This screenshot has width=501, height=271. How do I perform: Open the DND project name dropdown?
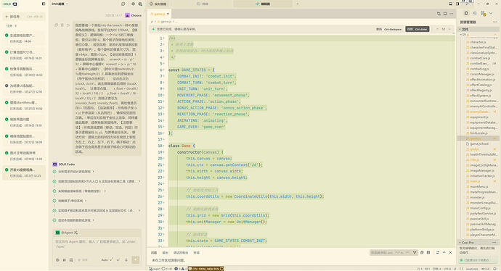pos(60,4)
